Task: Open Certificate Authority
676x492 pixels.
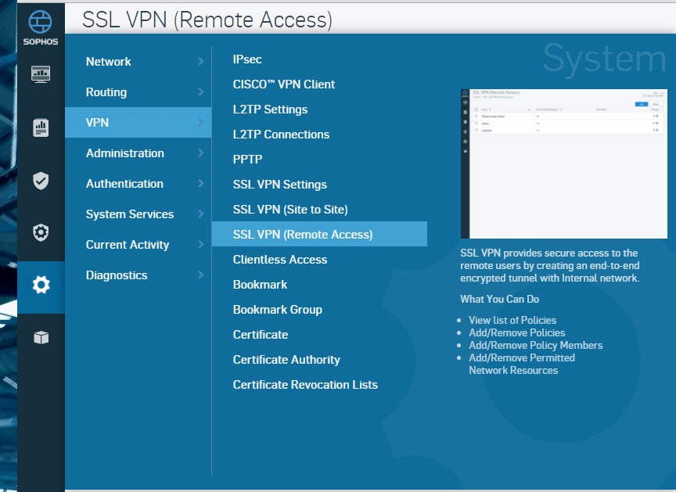Action: tap(286, 359)
